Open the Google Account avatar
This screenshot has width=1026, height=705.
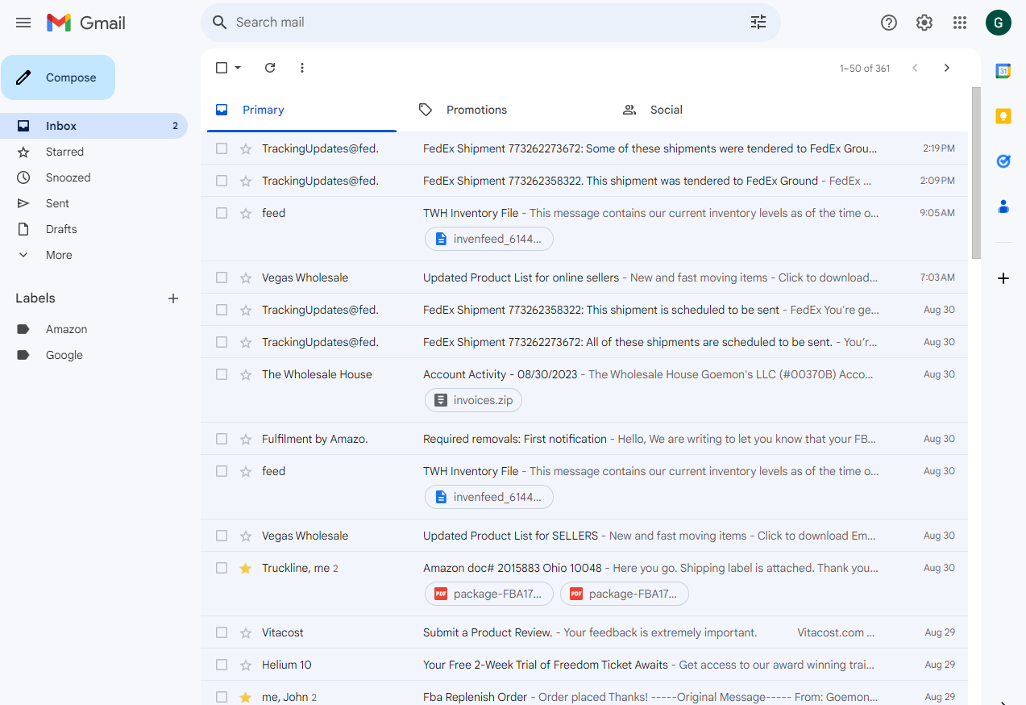(x=999, y=23)
